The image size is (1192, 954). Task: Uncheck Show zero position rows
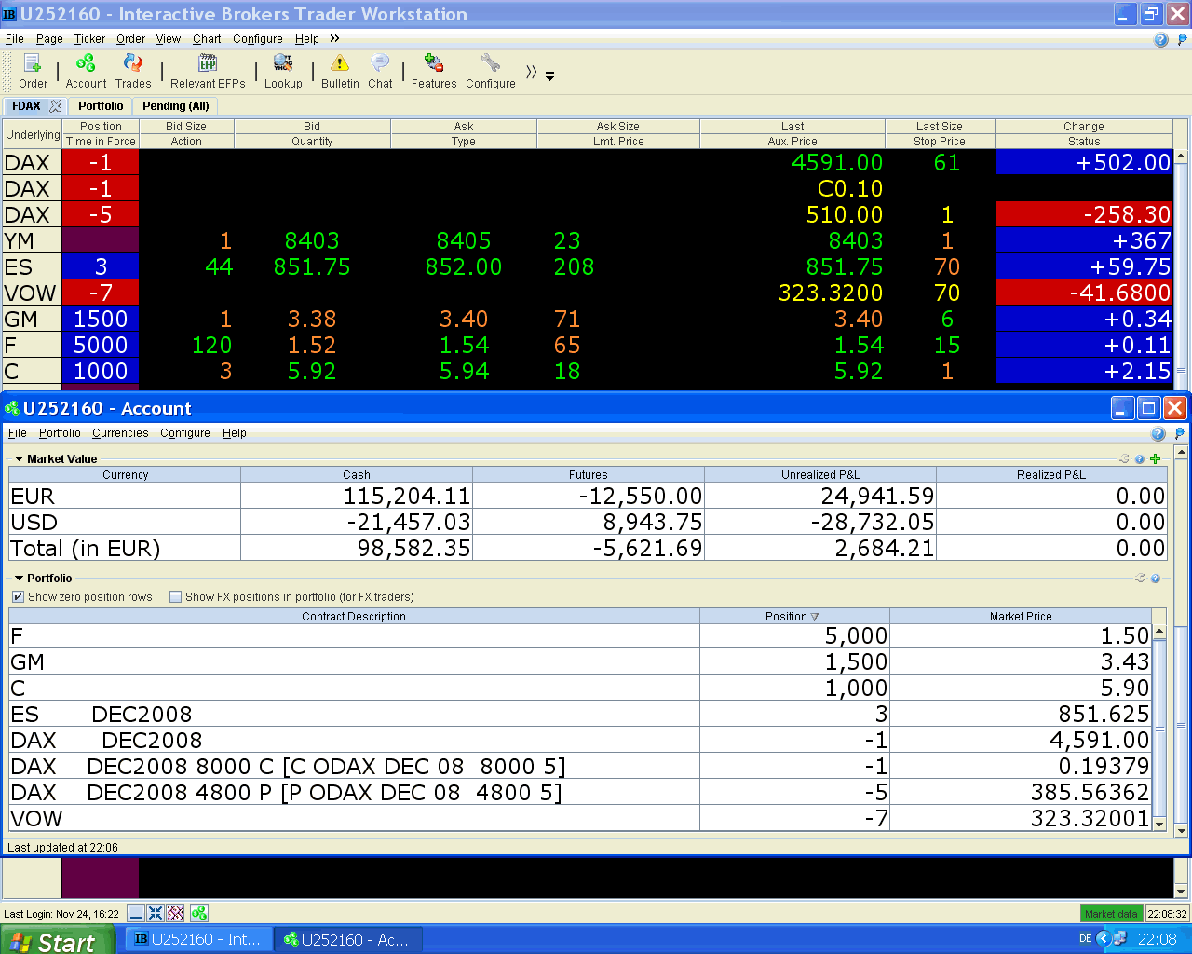tap(19, 597)
